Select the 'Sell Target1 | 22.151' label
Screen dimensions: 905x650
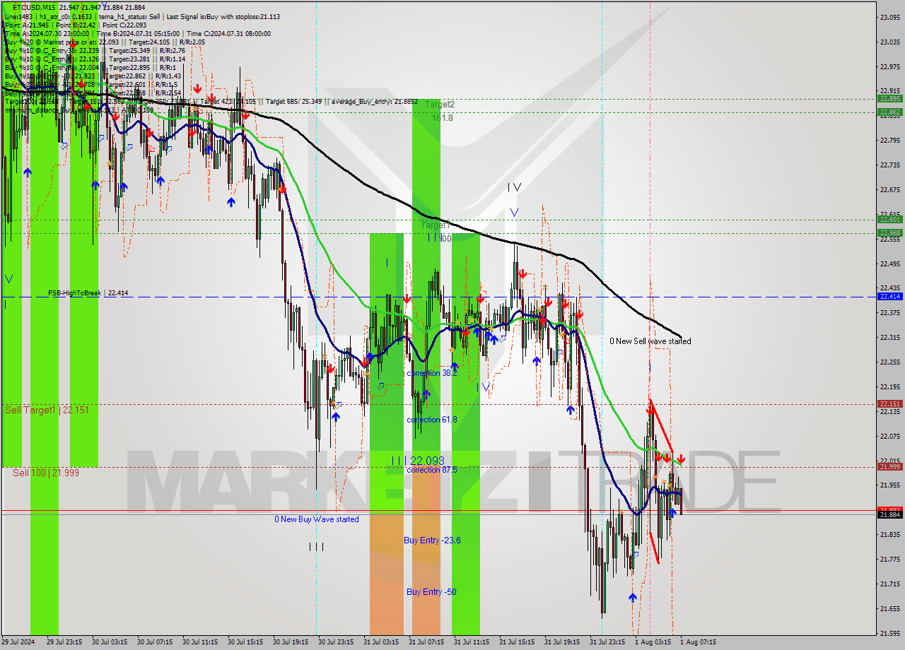pos(47,410)
